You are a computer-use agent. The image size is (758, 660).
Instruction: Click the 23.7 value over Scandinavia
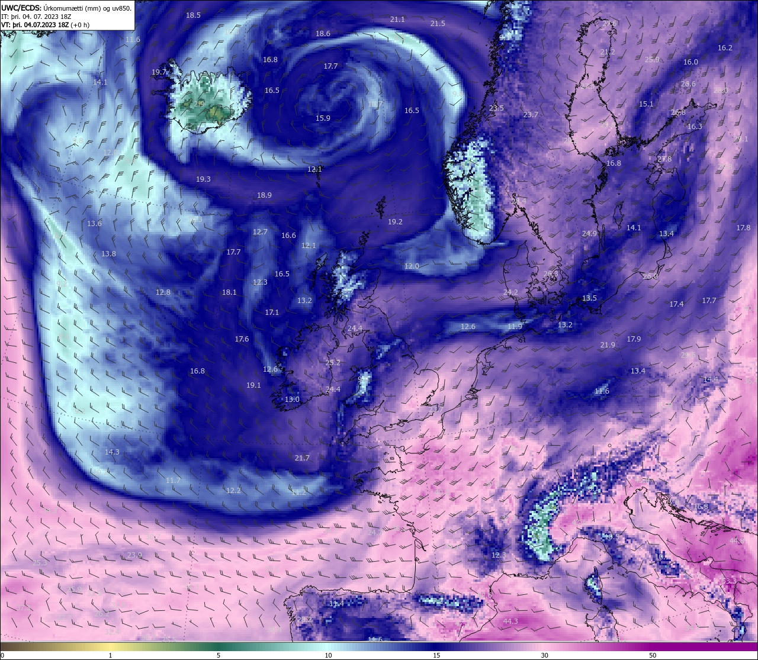pyautogui.click(x=531, y=115)
